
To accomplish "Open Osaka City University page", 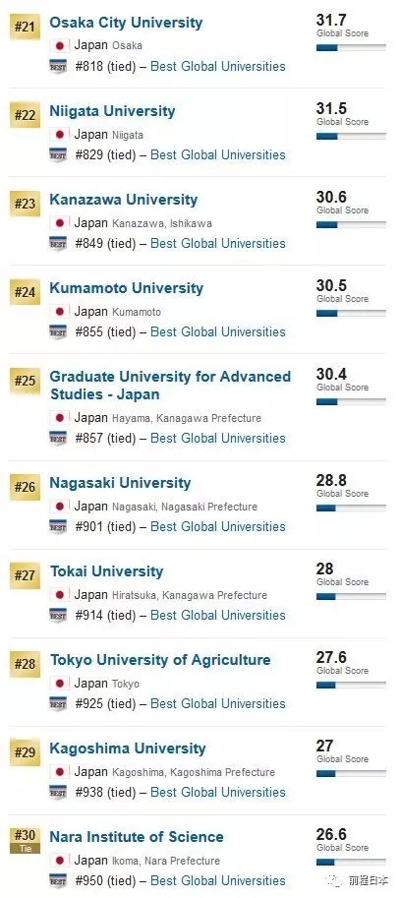I will [x=126, y=23].
